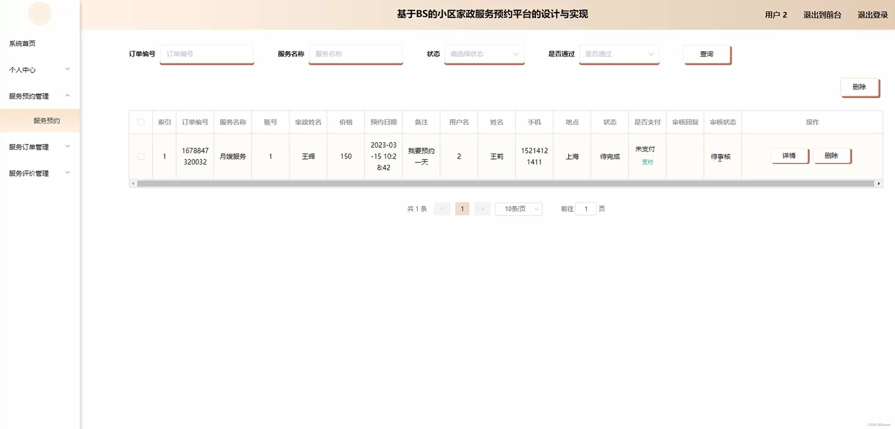The width and height of the screenshot is (895, 429).
Task: Open 系统首页 in the sidebar
Action: click(22, 43)
